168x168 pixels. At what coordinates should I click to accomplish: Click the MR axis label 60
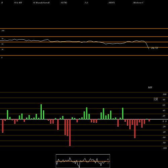click(x=164, y=105)
